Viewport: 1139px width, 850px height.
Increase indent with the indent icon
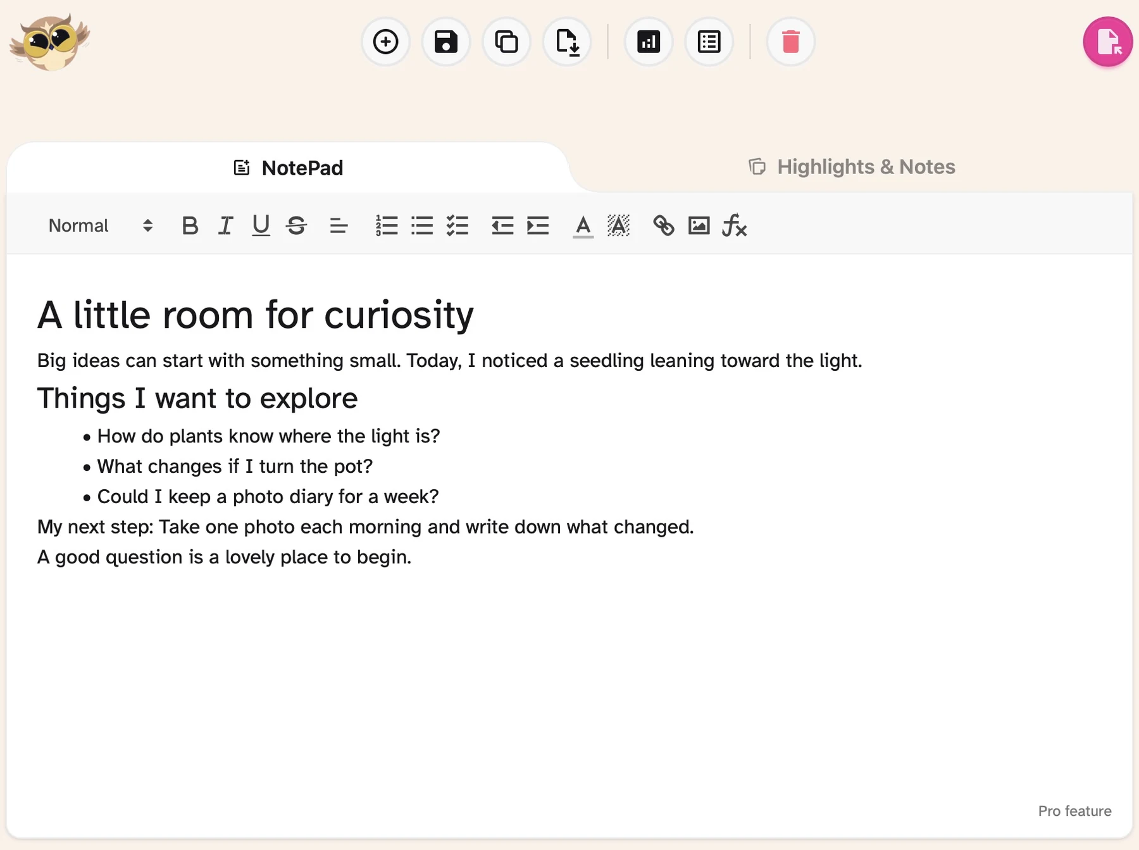(538, 225)
